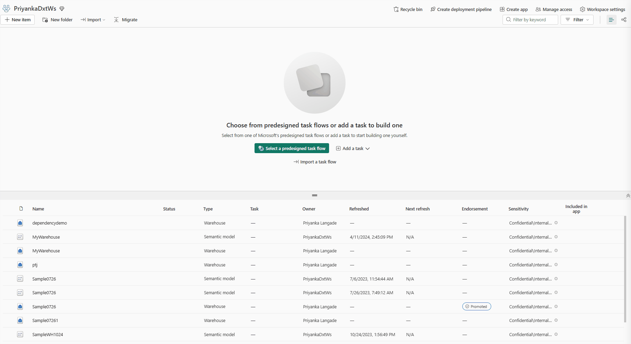Image resolution: width=631 pixels, height=344 pixels.
Task: Click the Refreshed column header
Action: tap(359, 209)
